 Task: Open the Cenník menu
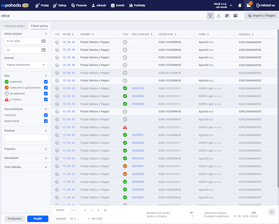pyautogui.click(x=118, y=6)
